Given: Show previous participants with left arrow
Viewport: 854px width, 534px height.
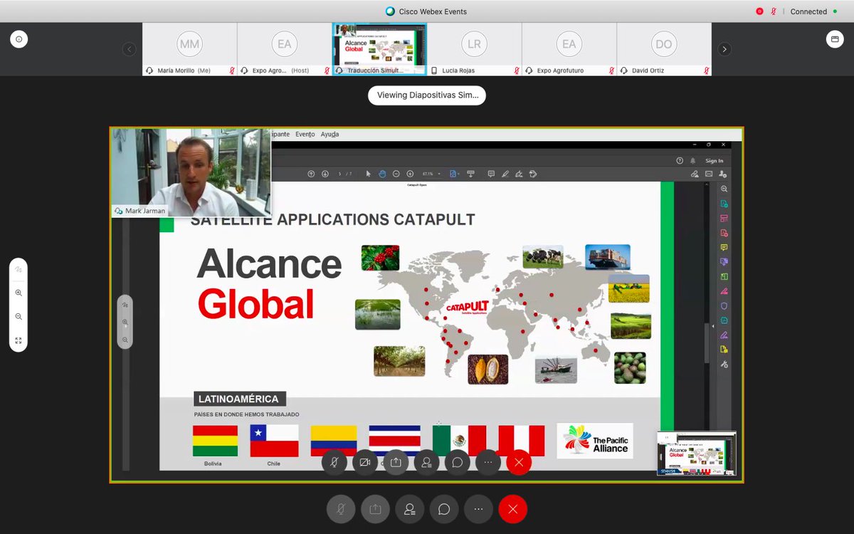Looking at the screenshot, I should point(129,49).
